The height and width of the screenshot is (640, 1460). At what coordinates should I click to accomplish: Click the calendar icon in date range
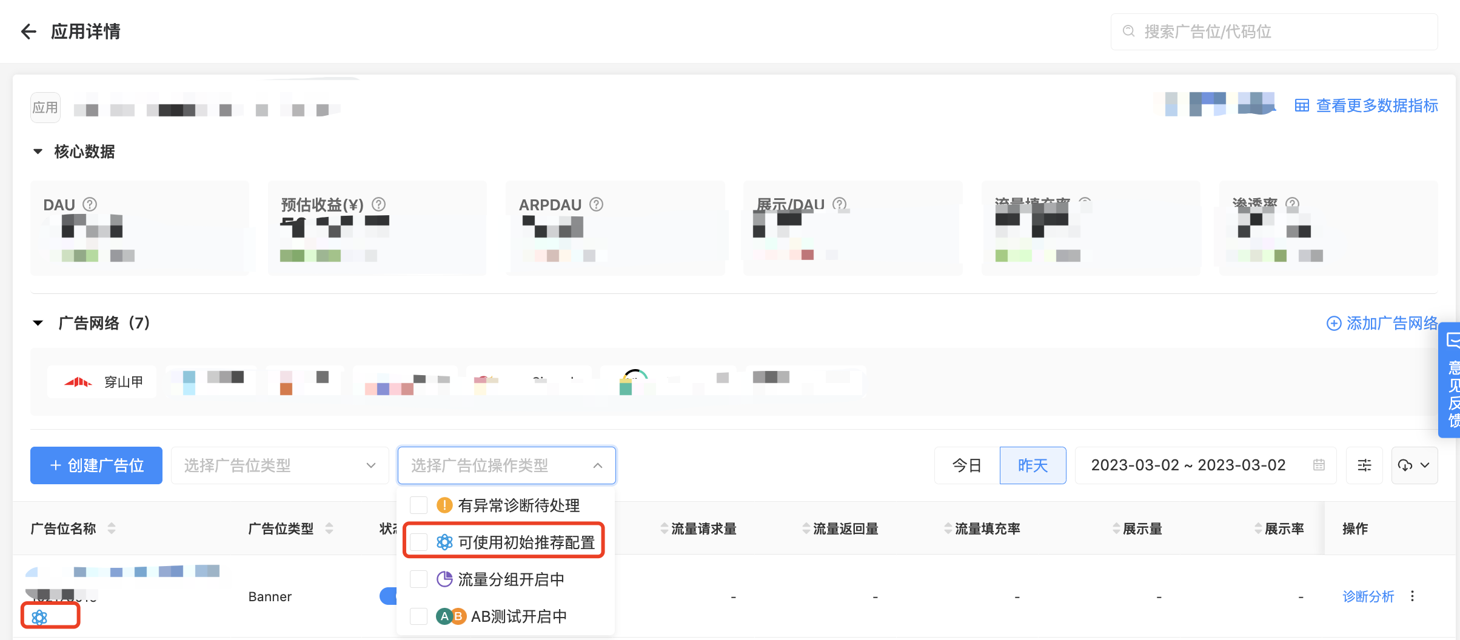(x=1319, y=465)
